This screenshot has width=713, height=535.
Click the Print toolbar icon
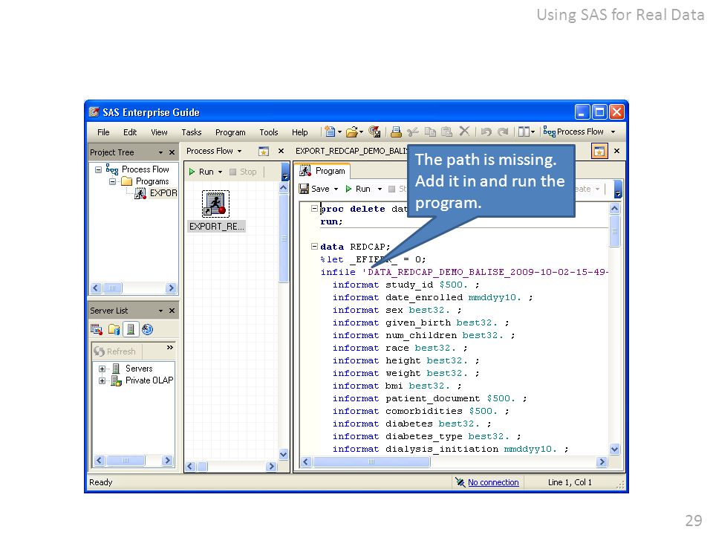point(396,132)
